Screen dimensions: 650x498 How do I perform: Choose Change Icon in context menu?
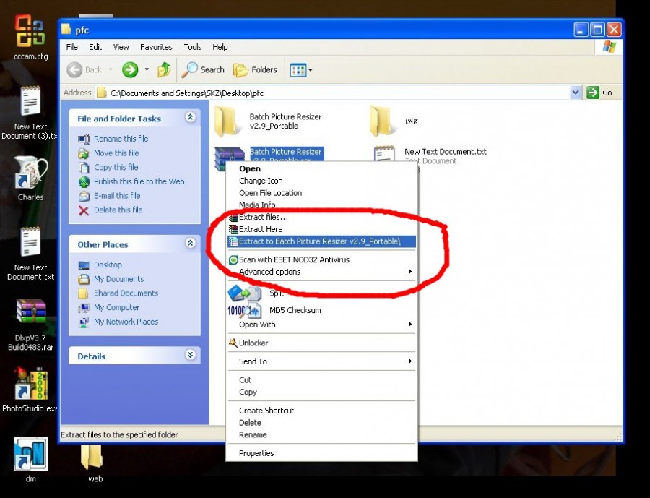coord(321,181)
